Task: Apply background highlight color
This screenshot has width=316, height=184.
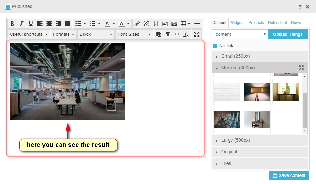Action: pyautogui.click(x=122, y=24)
